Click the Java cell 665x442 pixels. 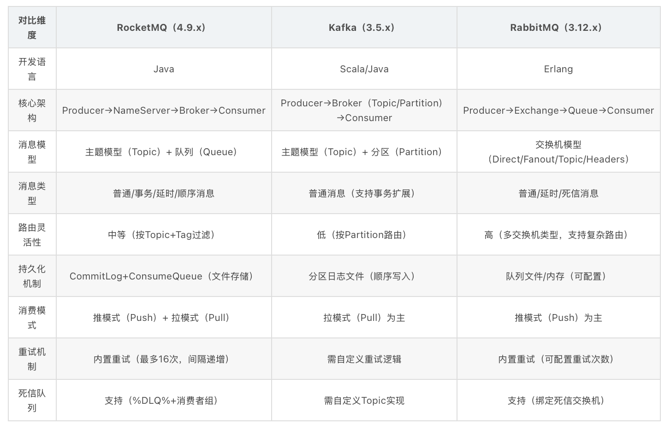(164, 69)
